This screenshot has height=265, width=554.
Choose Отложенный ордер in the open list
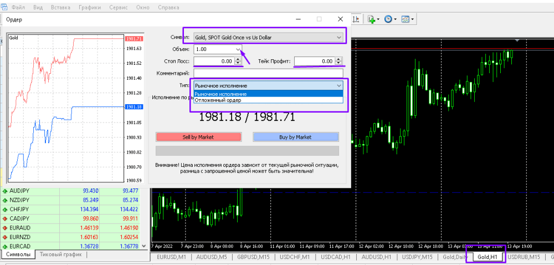(x=268, y=100)
